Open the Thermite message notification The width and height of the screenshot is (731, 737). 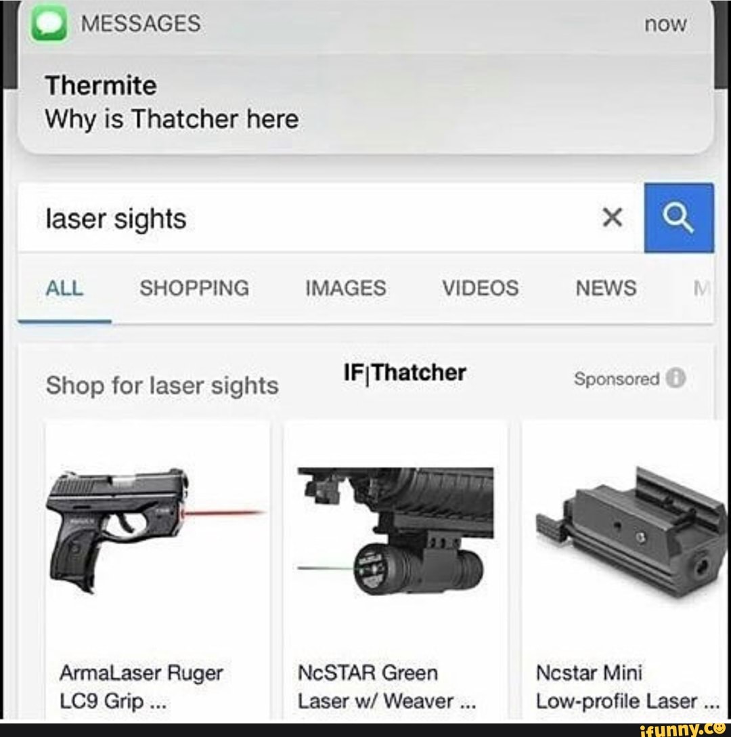(365, 77)
